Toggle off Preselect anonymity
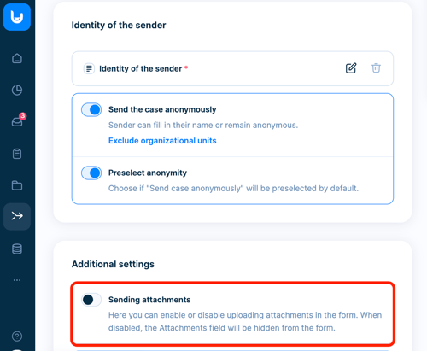The width and height of the screenshot is (427, 351). coord(91,173)
